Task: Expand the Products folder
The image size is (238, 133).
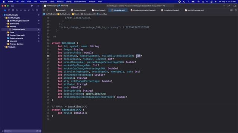Action: pyautogui.click(x=4, y=47)
